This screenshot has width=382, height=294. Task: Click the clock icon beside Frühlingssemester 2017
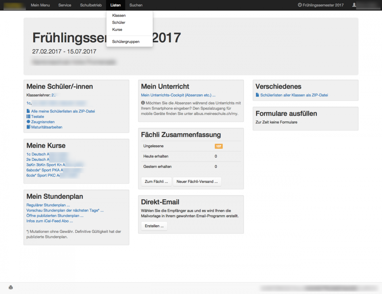click(300, 5)
